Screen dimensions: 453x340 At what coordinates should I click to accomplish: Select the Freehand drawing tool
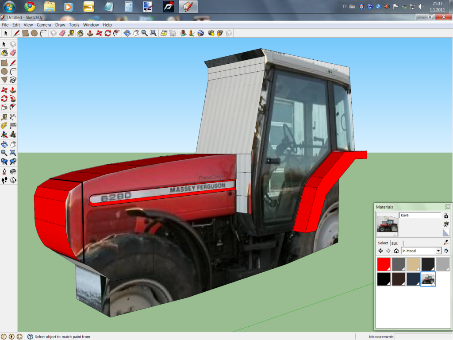click(13, 80)
